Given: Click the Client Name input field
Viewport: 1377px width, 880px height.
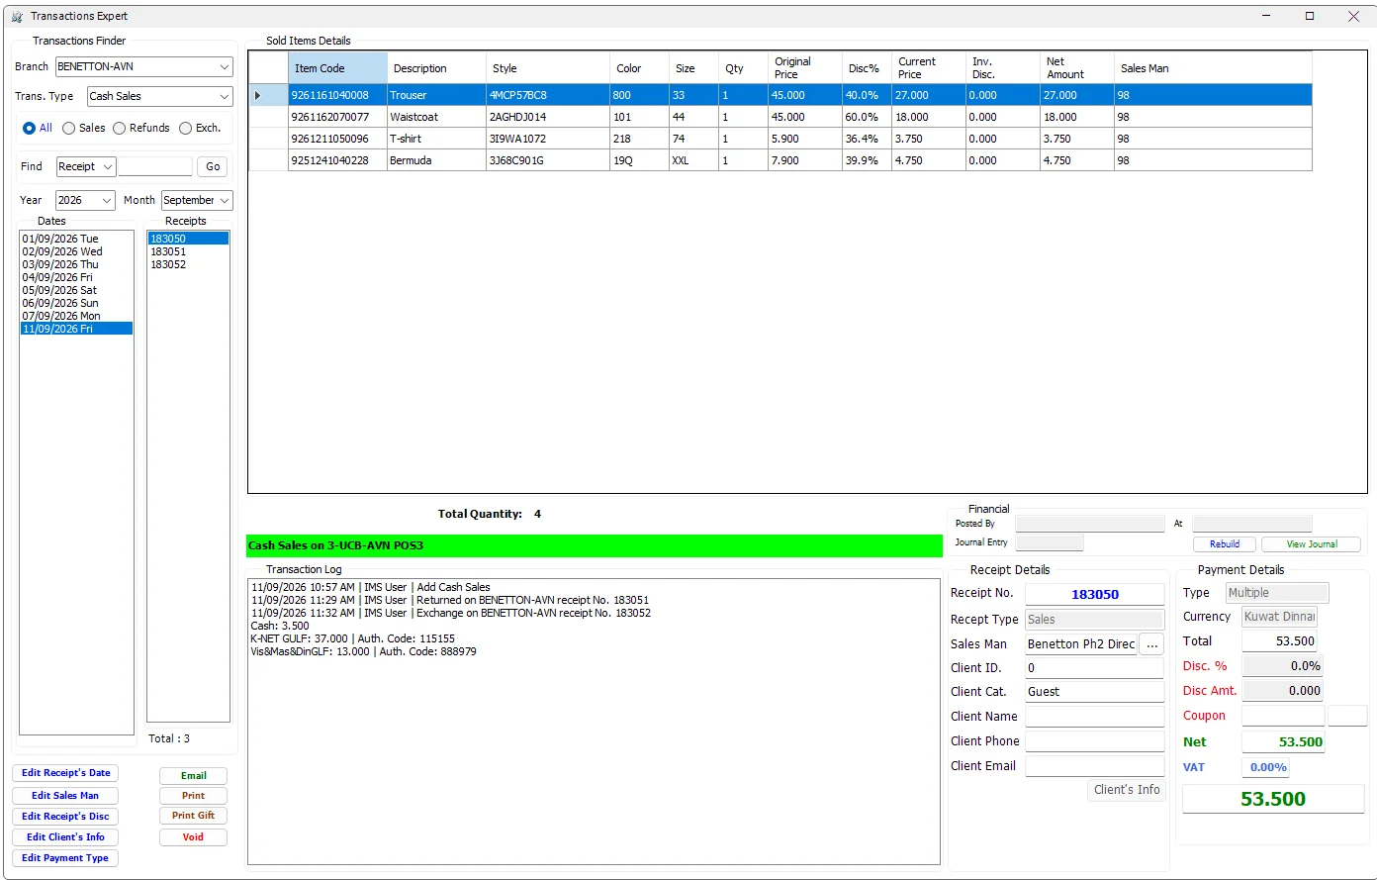Looking at the screenshot, I should [x=1095, y=717].
